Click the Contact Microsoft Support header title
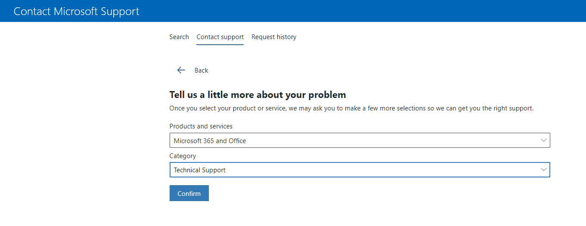The height and width of the screenshot is (226, 586). click(x=77, y=11)
